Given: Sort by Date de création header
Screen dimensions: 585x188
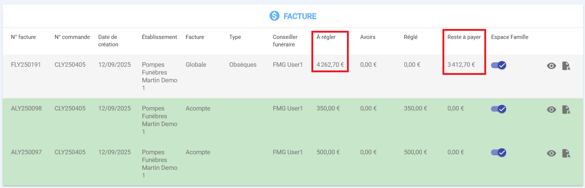Looking at the screenshot, I should [x=108, y=41].
